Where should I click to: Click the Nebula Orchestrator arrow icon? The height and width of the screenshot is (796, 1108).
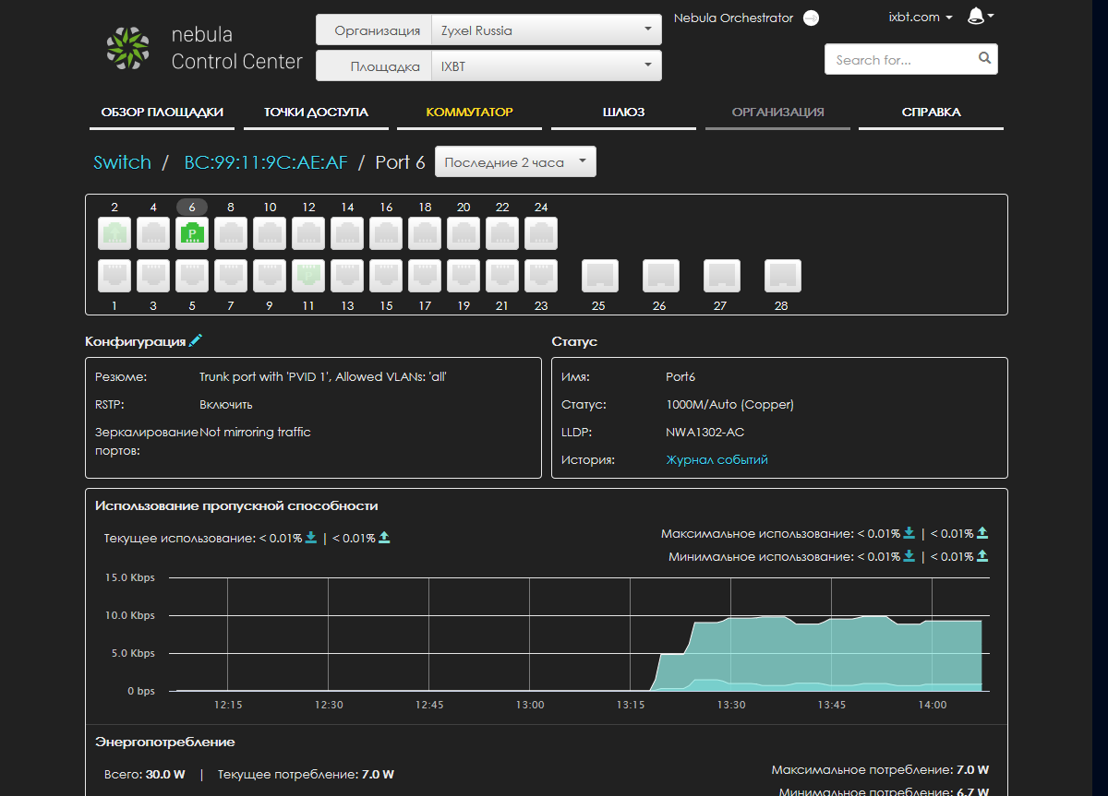pos(811,18)
